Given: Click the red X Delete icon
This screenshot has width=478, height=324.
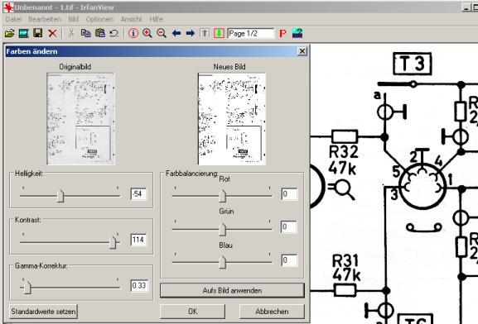Looking at the screenshot, I should [52, 33].
